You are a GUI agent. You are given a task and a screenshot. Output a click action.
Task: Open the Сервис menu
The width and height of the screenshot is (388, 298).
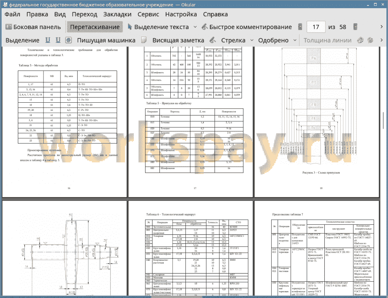148,14
